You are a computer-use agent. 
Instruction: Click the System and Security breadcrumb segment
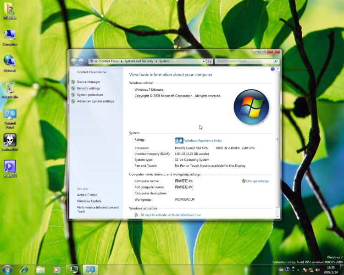[139, 61]
